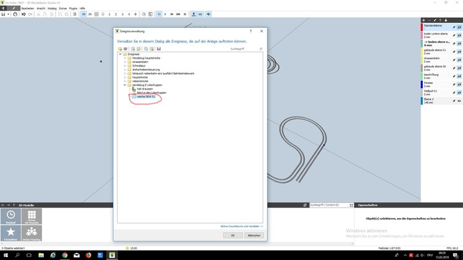The width and height of the screenshot is (463, 260).
Task: Collapse the Ereignisse root folder
Action: pyautogui.click(x=120, y=54)
